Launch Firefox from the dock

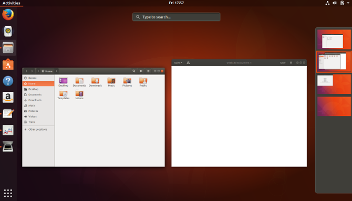(8, 15)
